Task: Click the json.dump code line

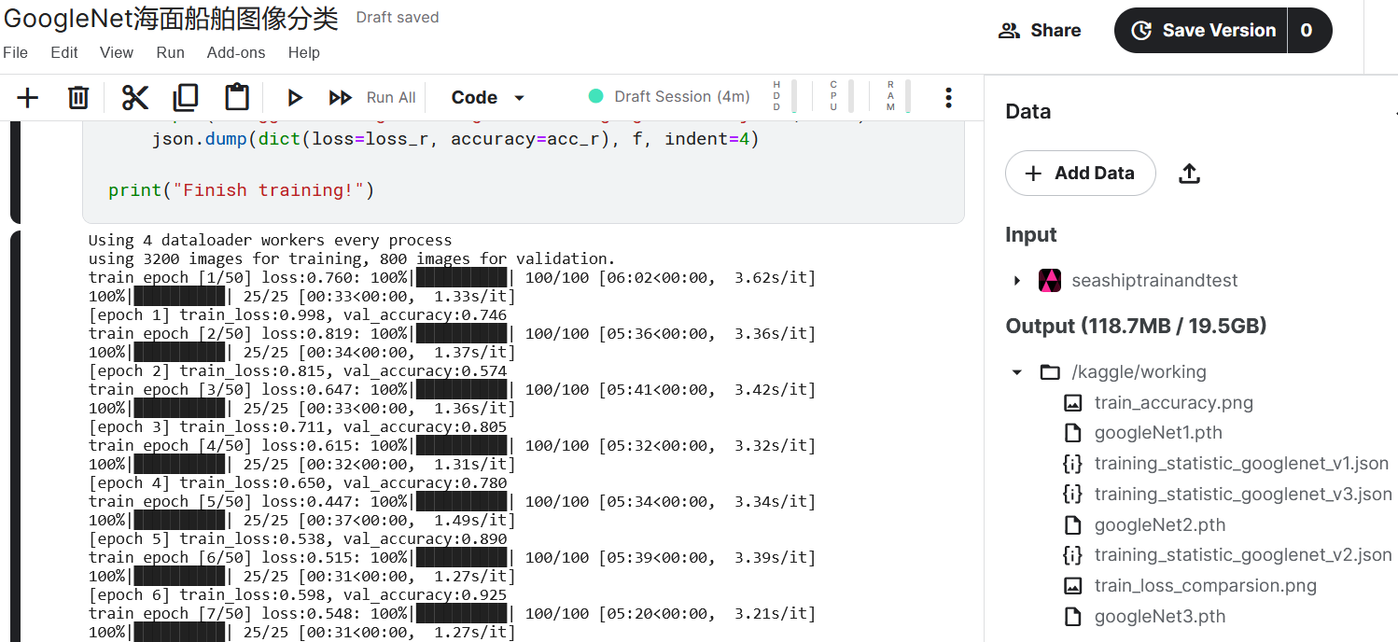Action: tap(455, 140)
